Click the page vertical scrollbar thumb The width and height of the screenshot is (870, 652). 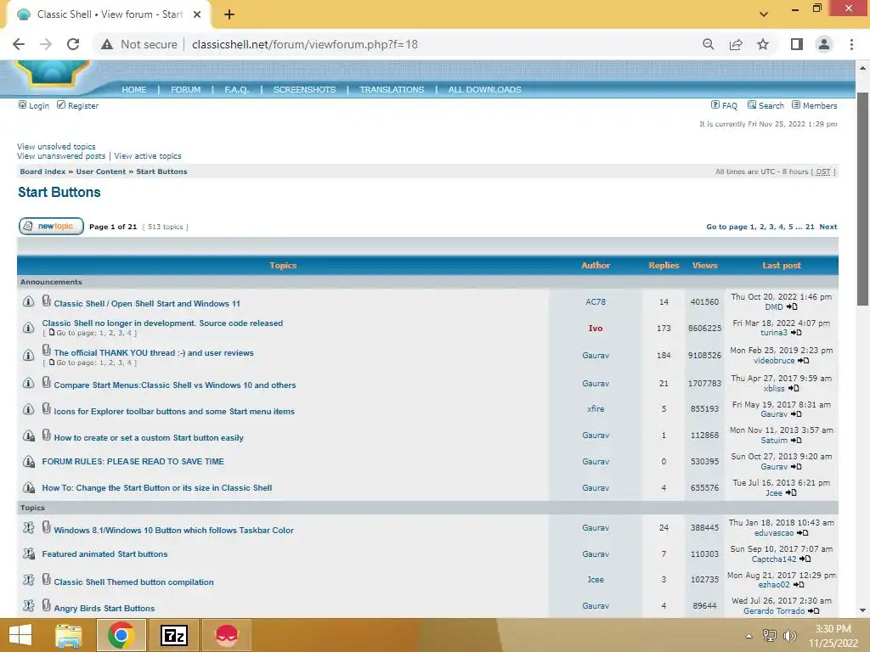click(x=862, y=199)
